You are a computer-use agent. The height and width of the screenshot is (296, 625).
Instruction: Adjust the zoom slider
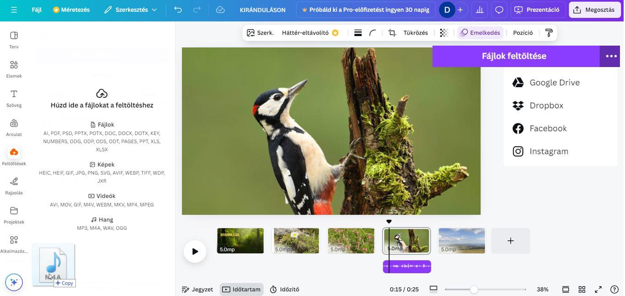(x=474, y=289)
